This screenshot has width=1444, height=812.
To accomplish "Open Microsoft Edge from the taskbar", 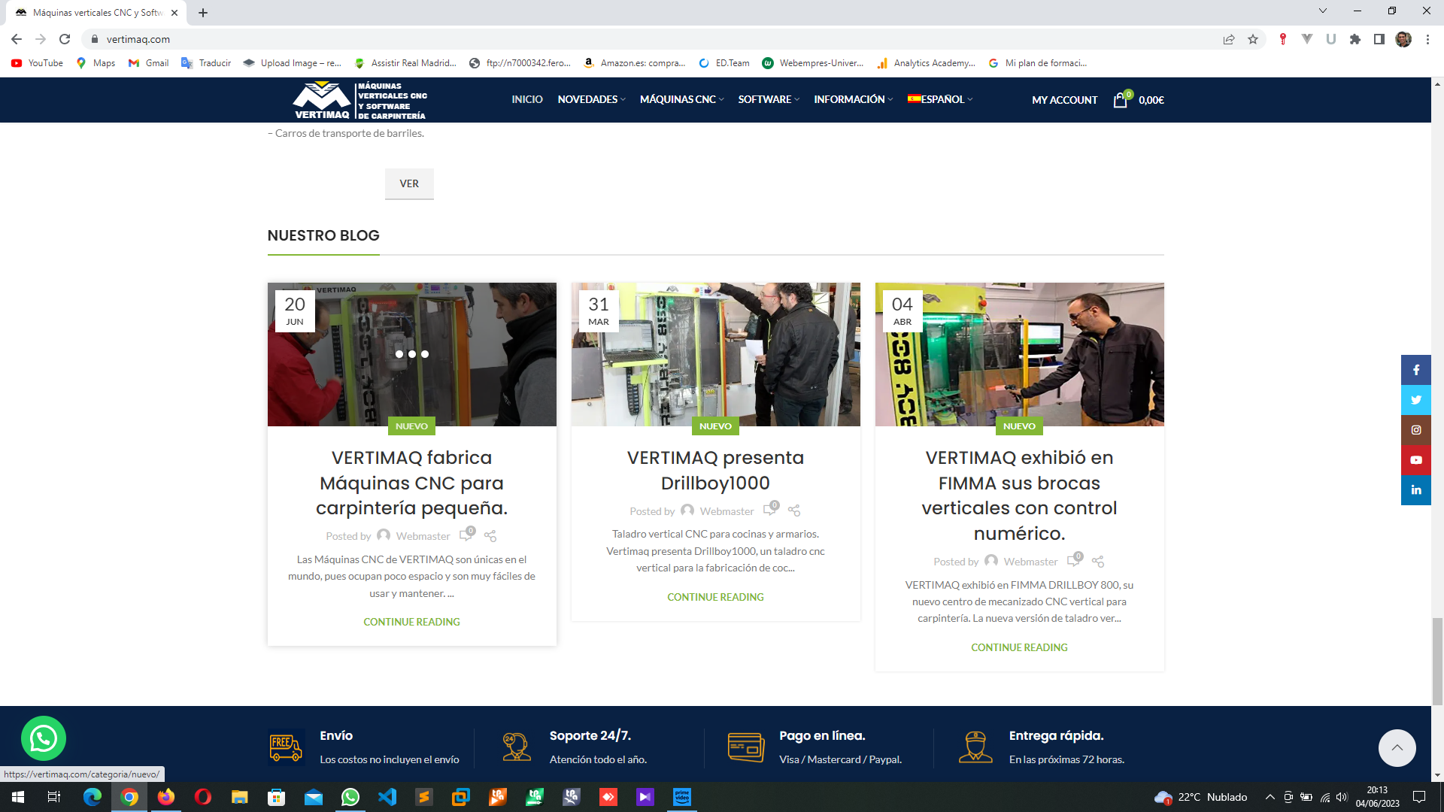I will point(93,797).
